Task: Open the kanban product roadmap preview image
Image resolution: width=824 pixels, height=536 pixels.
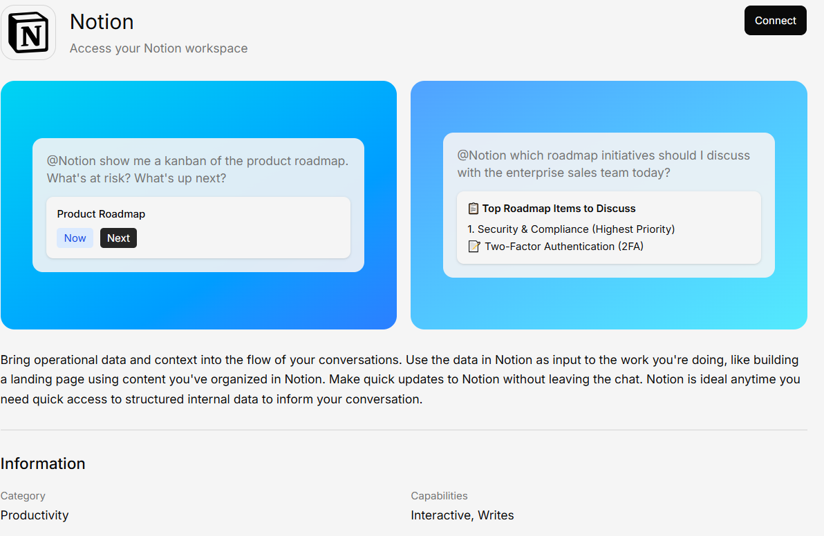Action: coord(198,304)
